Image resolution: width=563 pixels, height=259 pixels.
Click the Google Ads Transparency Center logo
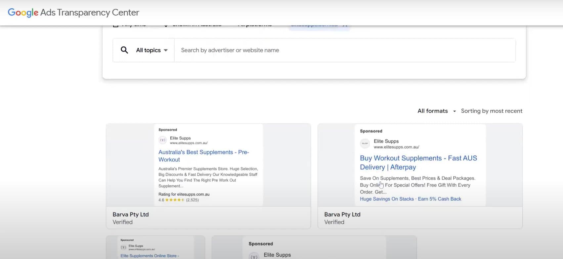pyautogui.click(x=73, y=13)
